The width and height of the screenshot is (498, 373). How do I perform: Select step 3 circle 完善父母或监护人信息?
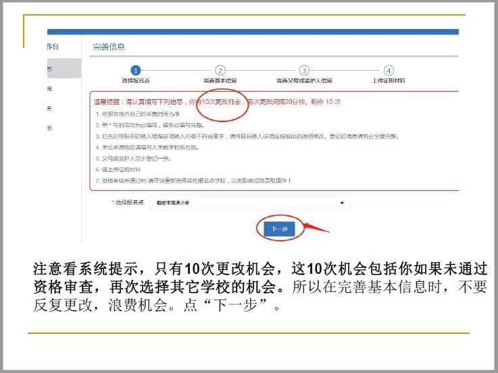(304, 70)
